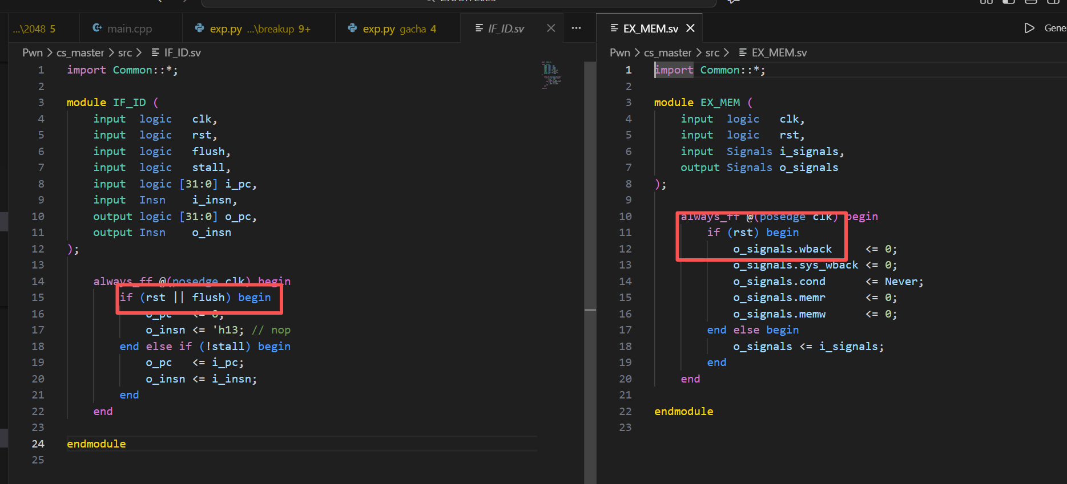Viewport: 1067px width, 484px height.
Task: Open the left editor group more actions menu
Action: point(576,28)
